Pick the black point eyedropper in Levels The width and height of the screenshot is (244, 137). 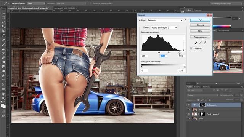pos(196,43)
